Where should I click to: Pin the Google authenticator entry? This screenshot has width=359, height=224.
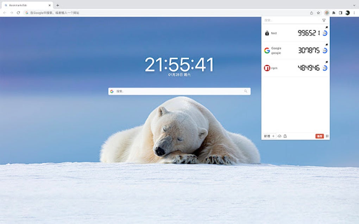tap(326, 45)
